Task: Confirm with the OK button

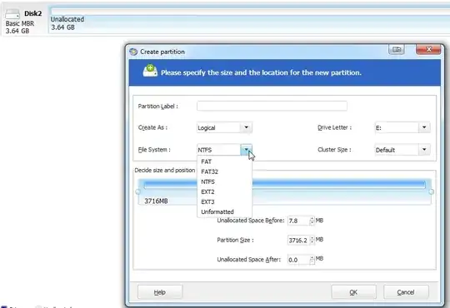Action: [x=353, y=292]
